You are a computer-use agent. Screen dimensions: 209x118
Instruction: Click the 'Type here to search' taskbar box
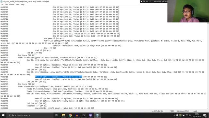[30, 115]
